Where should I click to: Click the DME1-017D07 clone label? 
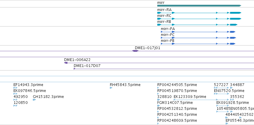(x=87, y=66)
